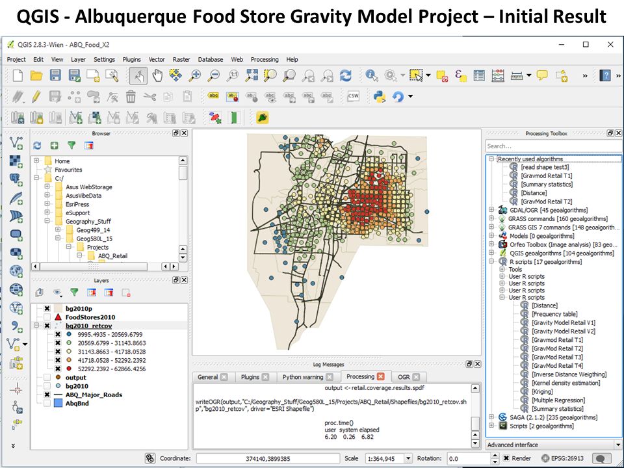
Task: Expand the Geog499_14 folder
Action: click(58, 229)
